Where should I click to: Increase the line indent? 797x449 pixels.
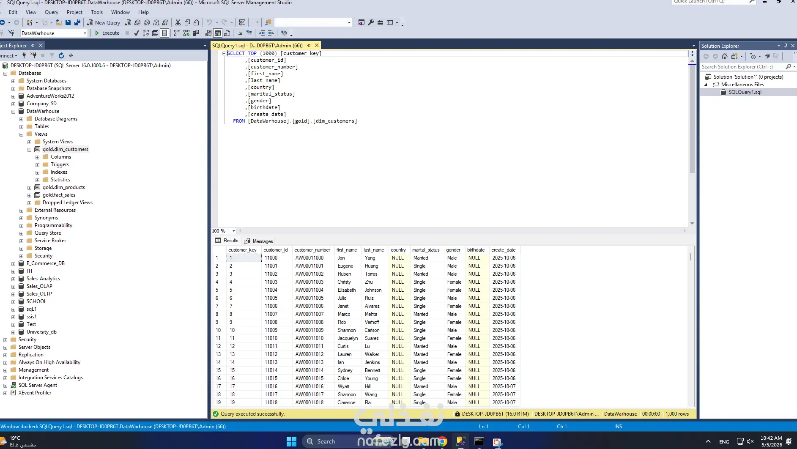(271, 33)
